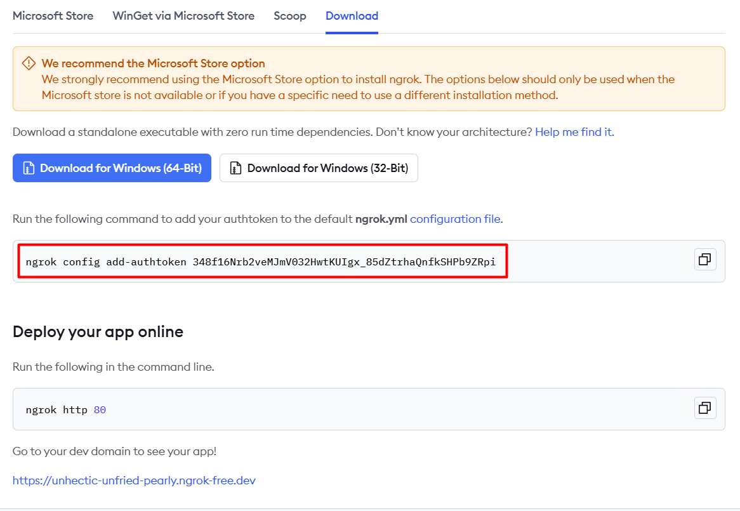
Task: Open the "Help me find it" link
Action: click(574, 132)
